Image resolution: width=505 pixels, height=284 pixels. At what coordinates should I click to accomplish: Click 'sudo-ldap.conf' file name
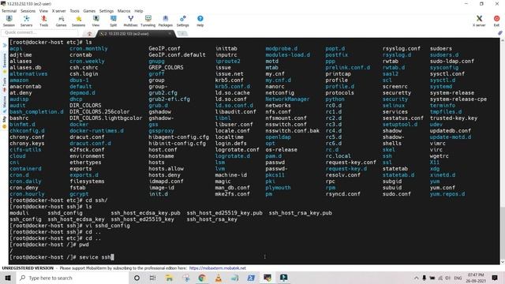[452, 62]
